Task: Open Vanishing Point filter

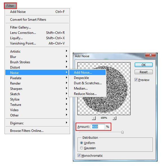Action: 37,43
